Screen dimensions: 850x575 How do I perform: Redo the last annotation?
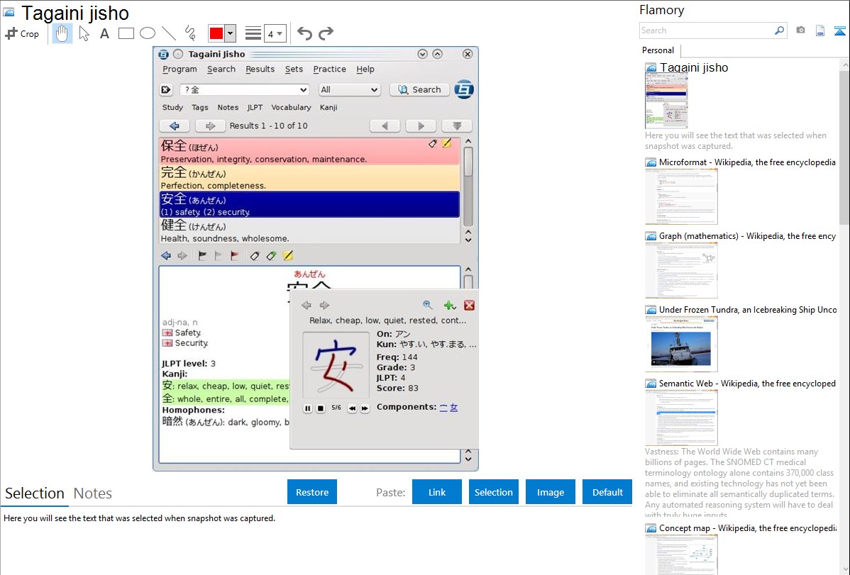click(326, 33)
